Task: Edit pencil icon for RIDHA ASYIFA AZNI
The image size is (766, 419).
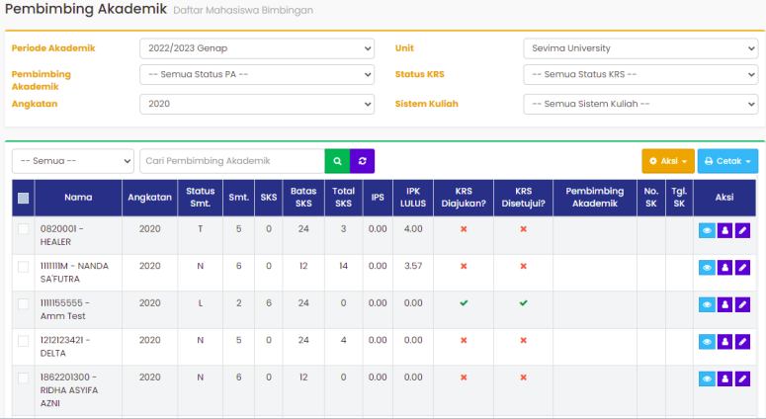Action: click(x=742, y=378)
